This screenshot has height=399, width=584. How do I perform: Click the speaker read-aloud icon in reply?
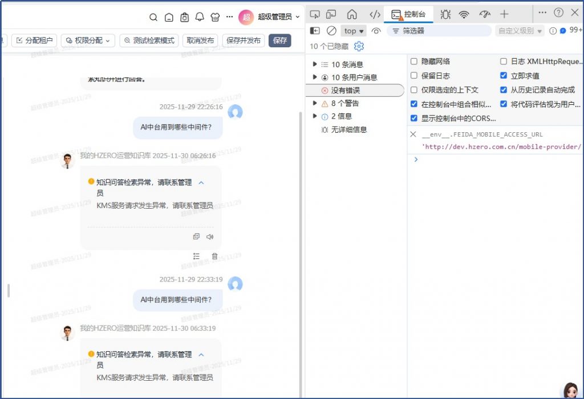click(210, 237)
